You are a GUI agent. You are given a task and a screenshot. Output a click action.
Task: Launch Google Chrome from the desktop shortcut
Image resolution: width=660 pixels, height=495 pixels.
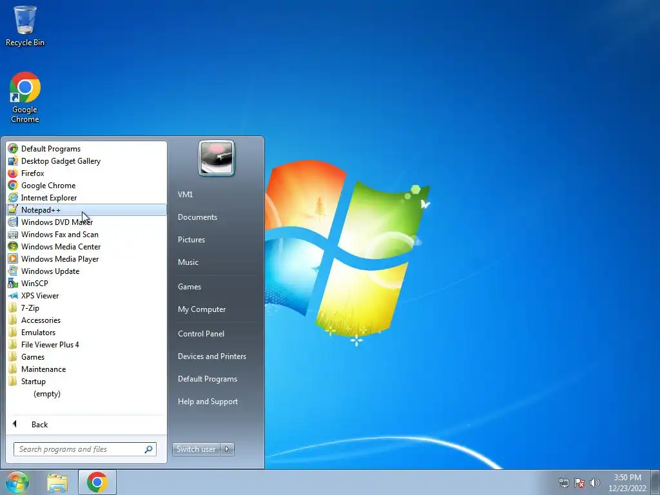(25, 97)
